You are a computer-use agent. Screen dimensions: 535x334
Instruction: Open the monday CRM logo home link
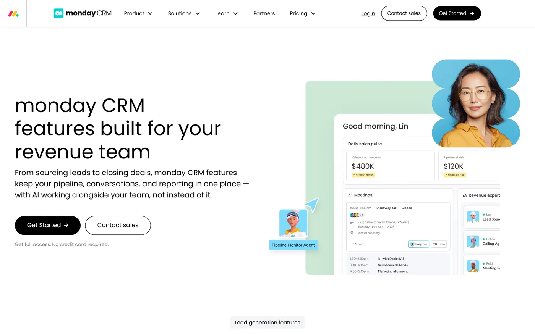point(83,13)
